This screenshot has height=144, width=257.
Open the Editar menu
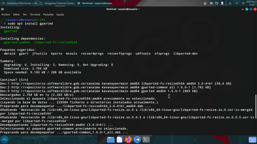coord(16,15)
